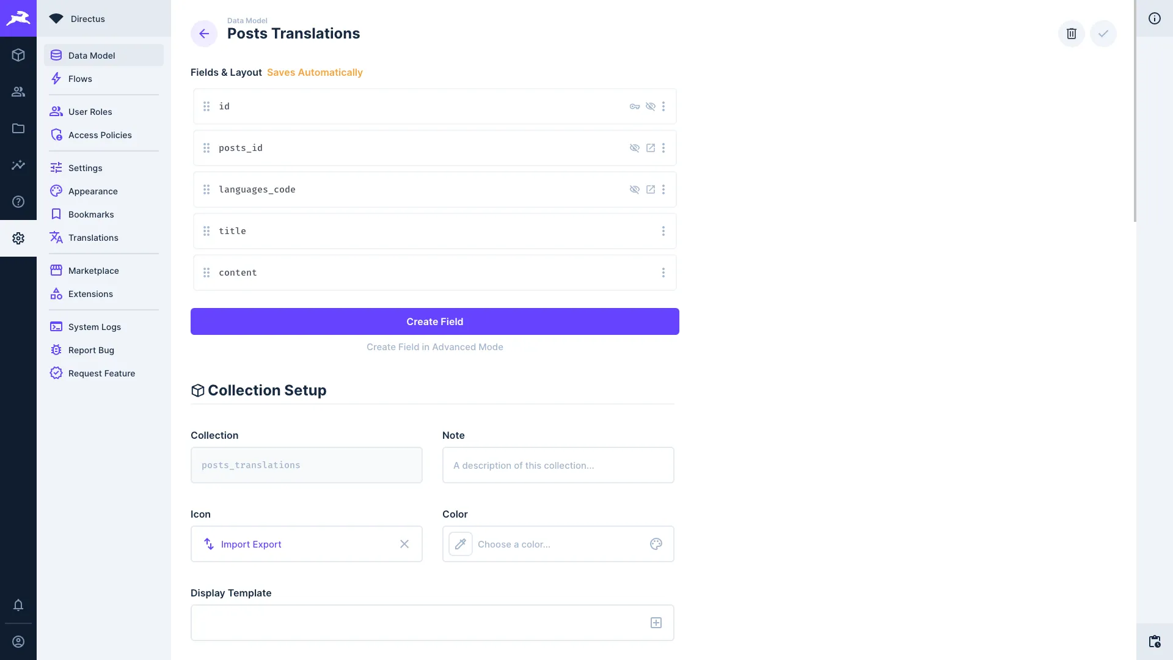Toggle visibility of the languages_code field
This screenshot has width=1173, height=660.
635,189
